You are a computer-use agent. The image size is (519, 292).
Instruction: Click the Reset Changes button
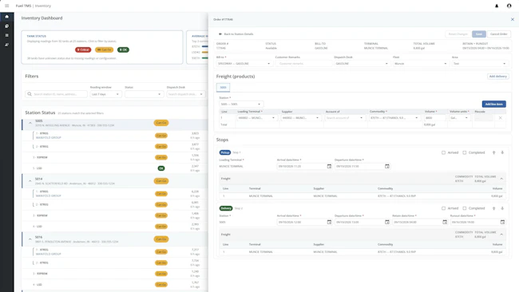point(458,34)
